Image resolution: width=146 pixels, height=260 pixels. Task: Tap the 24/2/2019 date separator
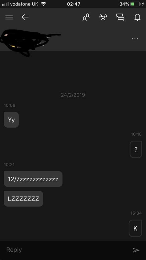(x=73, y=95)
